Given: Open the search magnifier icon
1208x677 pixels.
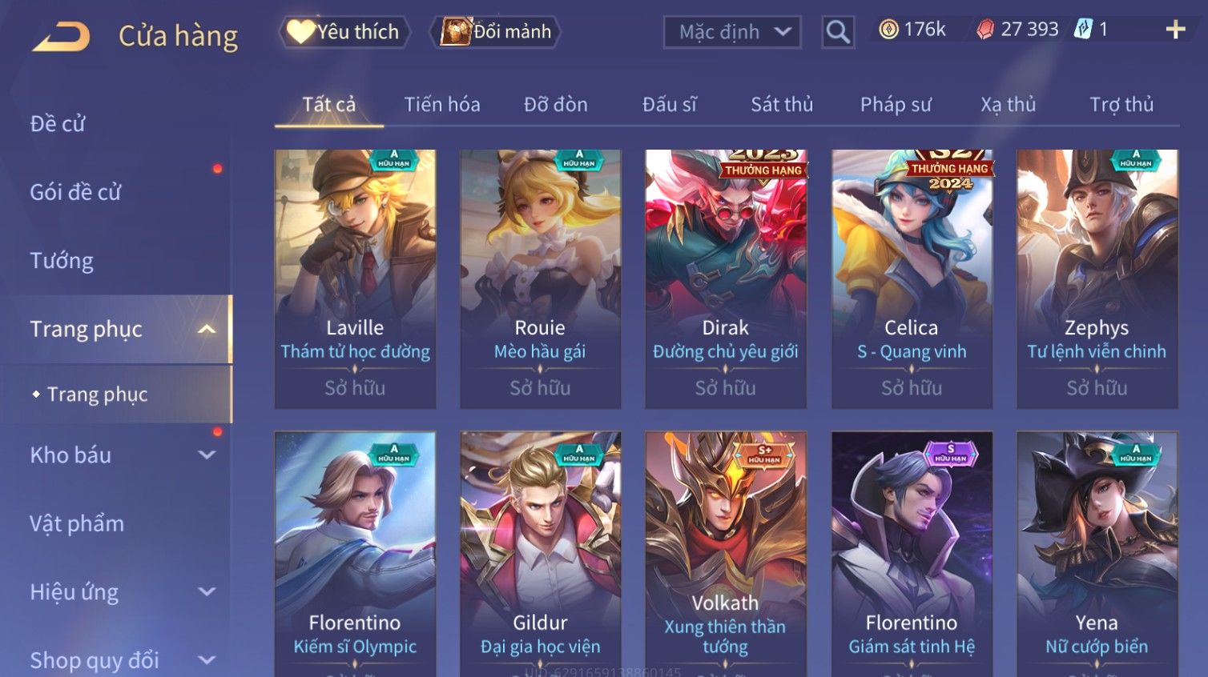Looking at the screenshot, I should tap(838, 32).
